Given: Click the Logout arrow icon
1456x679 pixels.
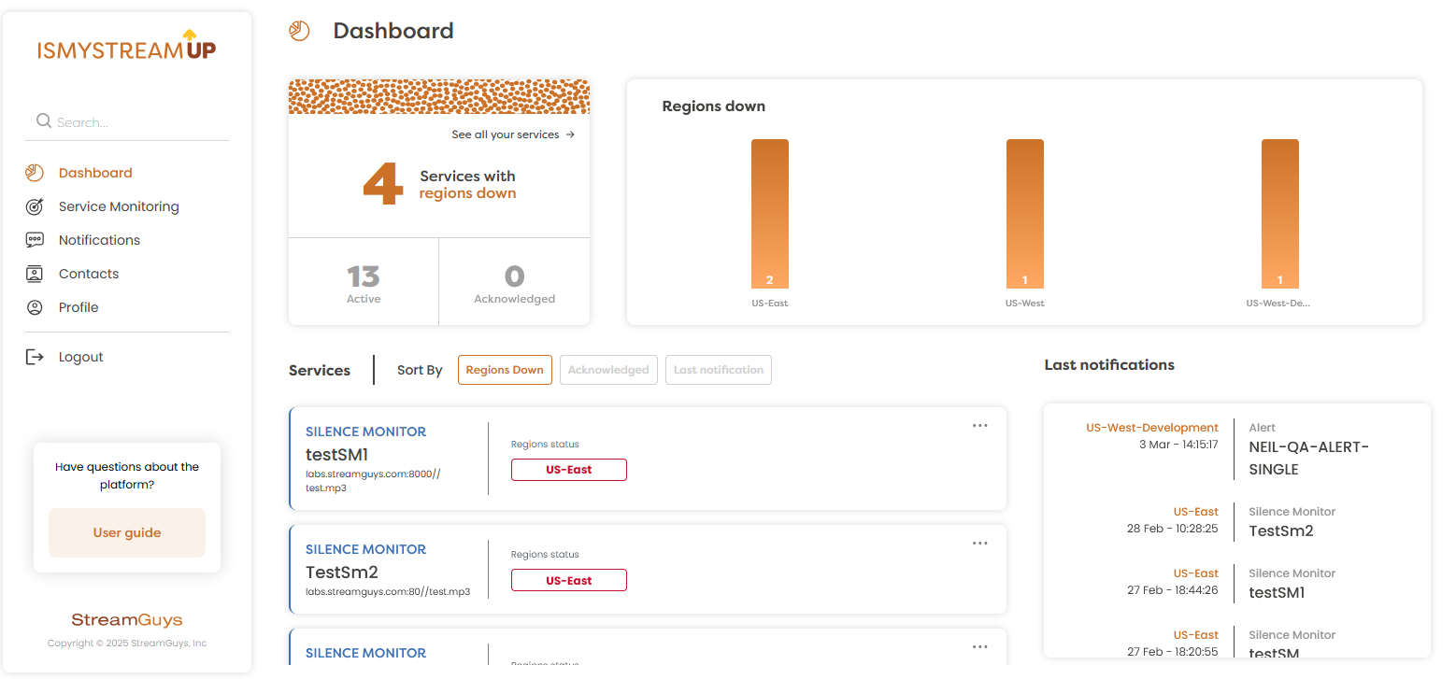Looking at the screenshot, I should point(35,357).
